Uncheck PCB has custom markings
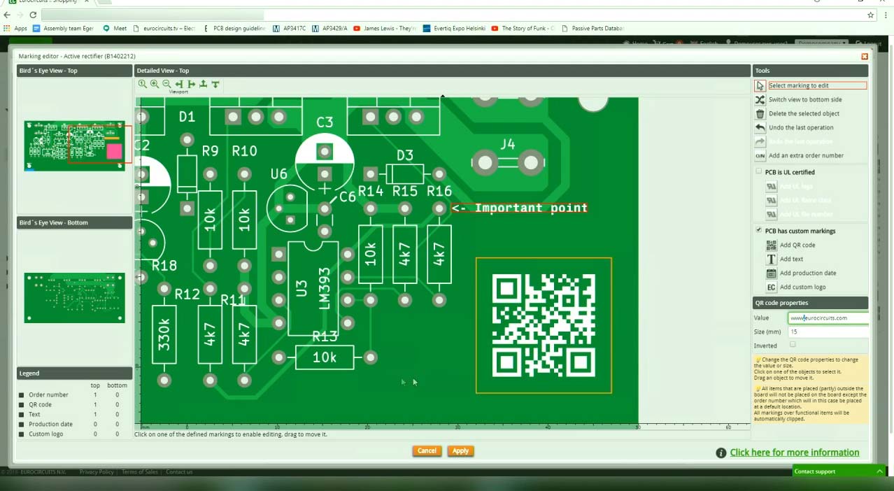The height and width of the screenshot is (491, 894). tap(758, 230)
